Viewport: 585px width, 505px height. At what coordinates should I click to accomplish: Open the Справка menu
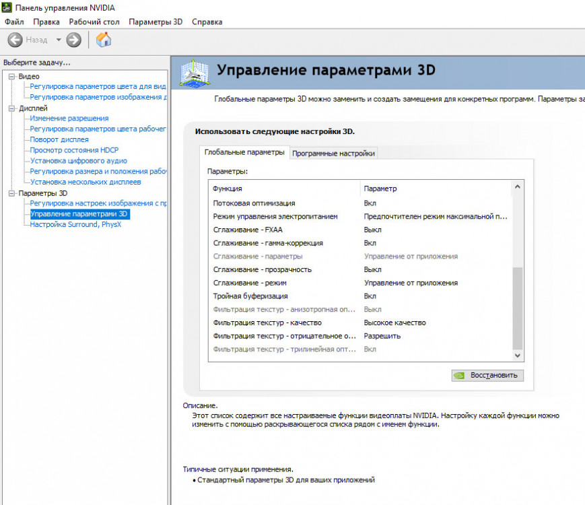coord(207,22)
